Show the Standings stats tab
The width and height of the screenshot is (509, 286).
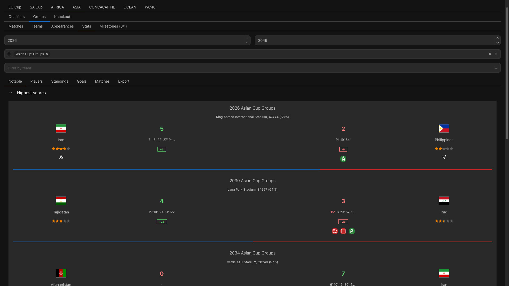(x=60, y=81)
